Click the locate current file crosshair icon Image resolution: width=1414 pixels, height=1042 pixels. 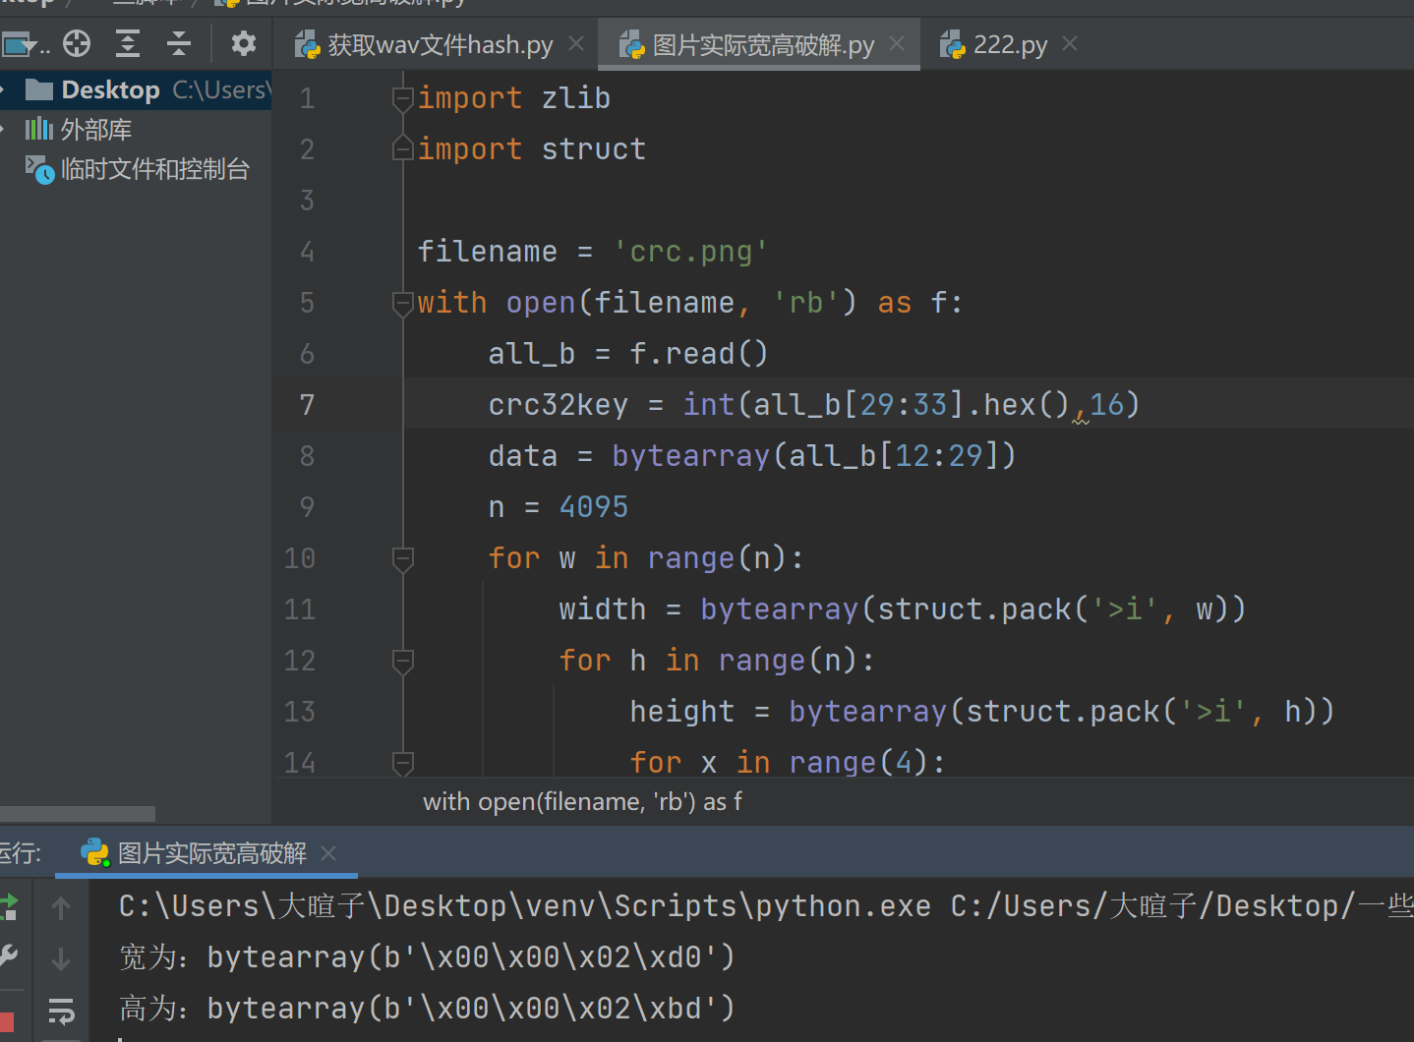pyautogui.click(x=77, y=43)
